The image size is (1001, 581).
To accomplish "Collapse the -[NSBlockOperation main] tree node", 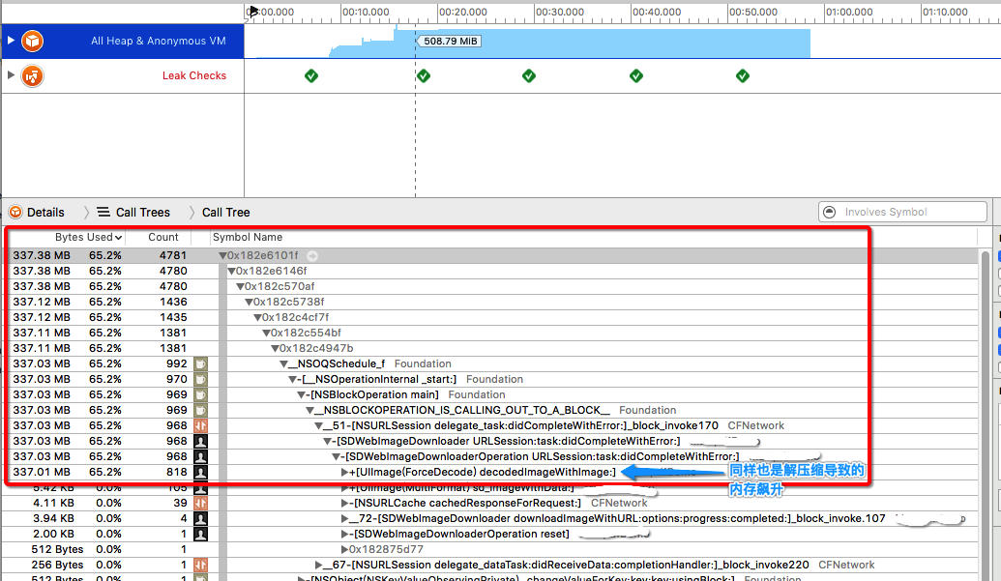I will coord(302,394).
